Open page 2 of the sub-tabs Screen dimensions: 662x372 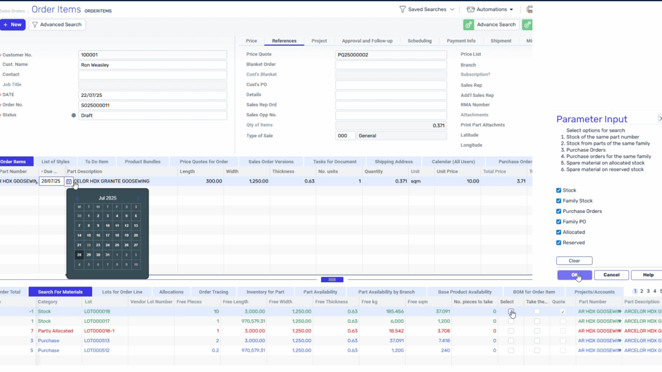pyautogui.click(x=642, y=292)
